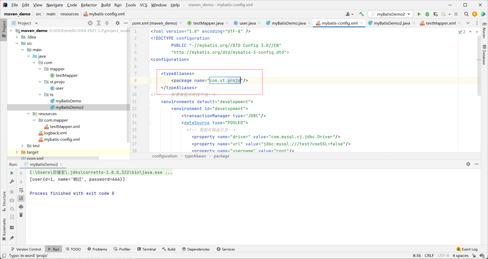Select myBatisDemo class in tree
The width and height of the screenshot is (488, 259).
click(68, 101)
